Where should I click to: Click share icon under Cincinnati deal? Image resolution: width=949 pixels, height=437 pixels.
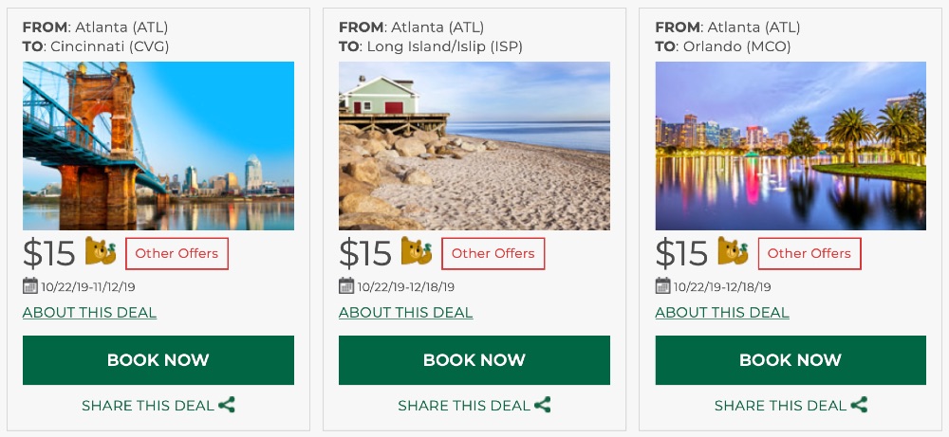tap(227, 406)
